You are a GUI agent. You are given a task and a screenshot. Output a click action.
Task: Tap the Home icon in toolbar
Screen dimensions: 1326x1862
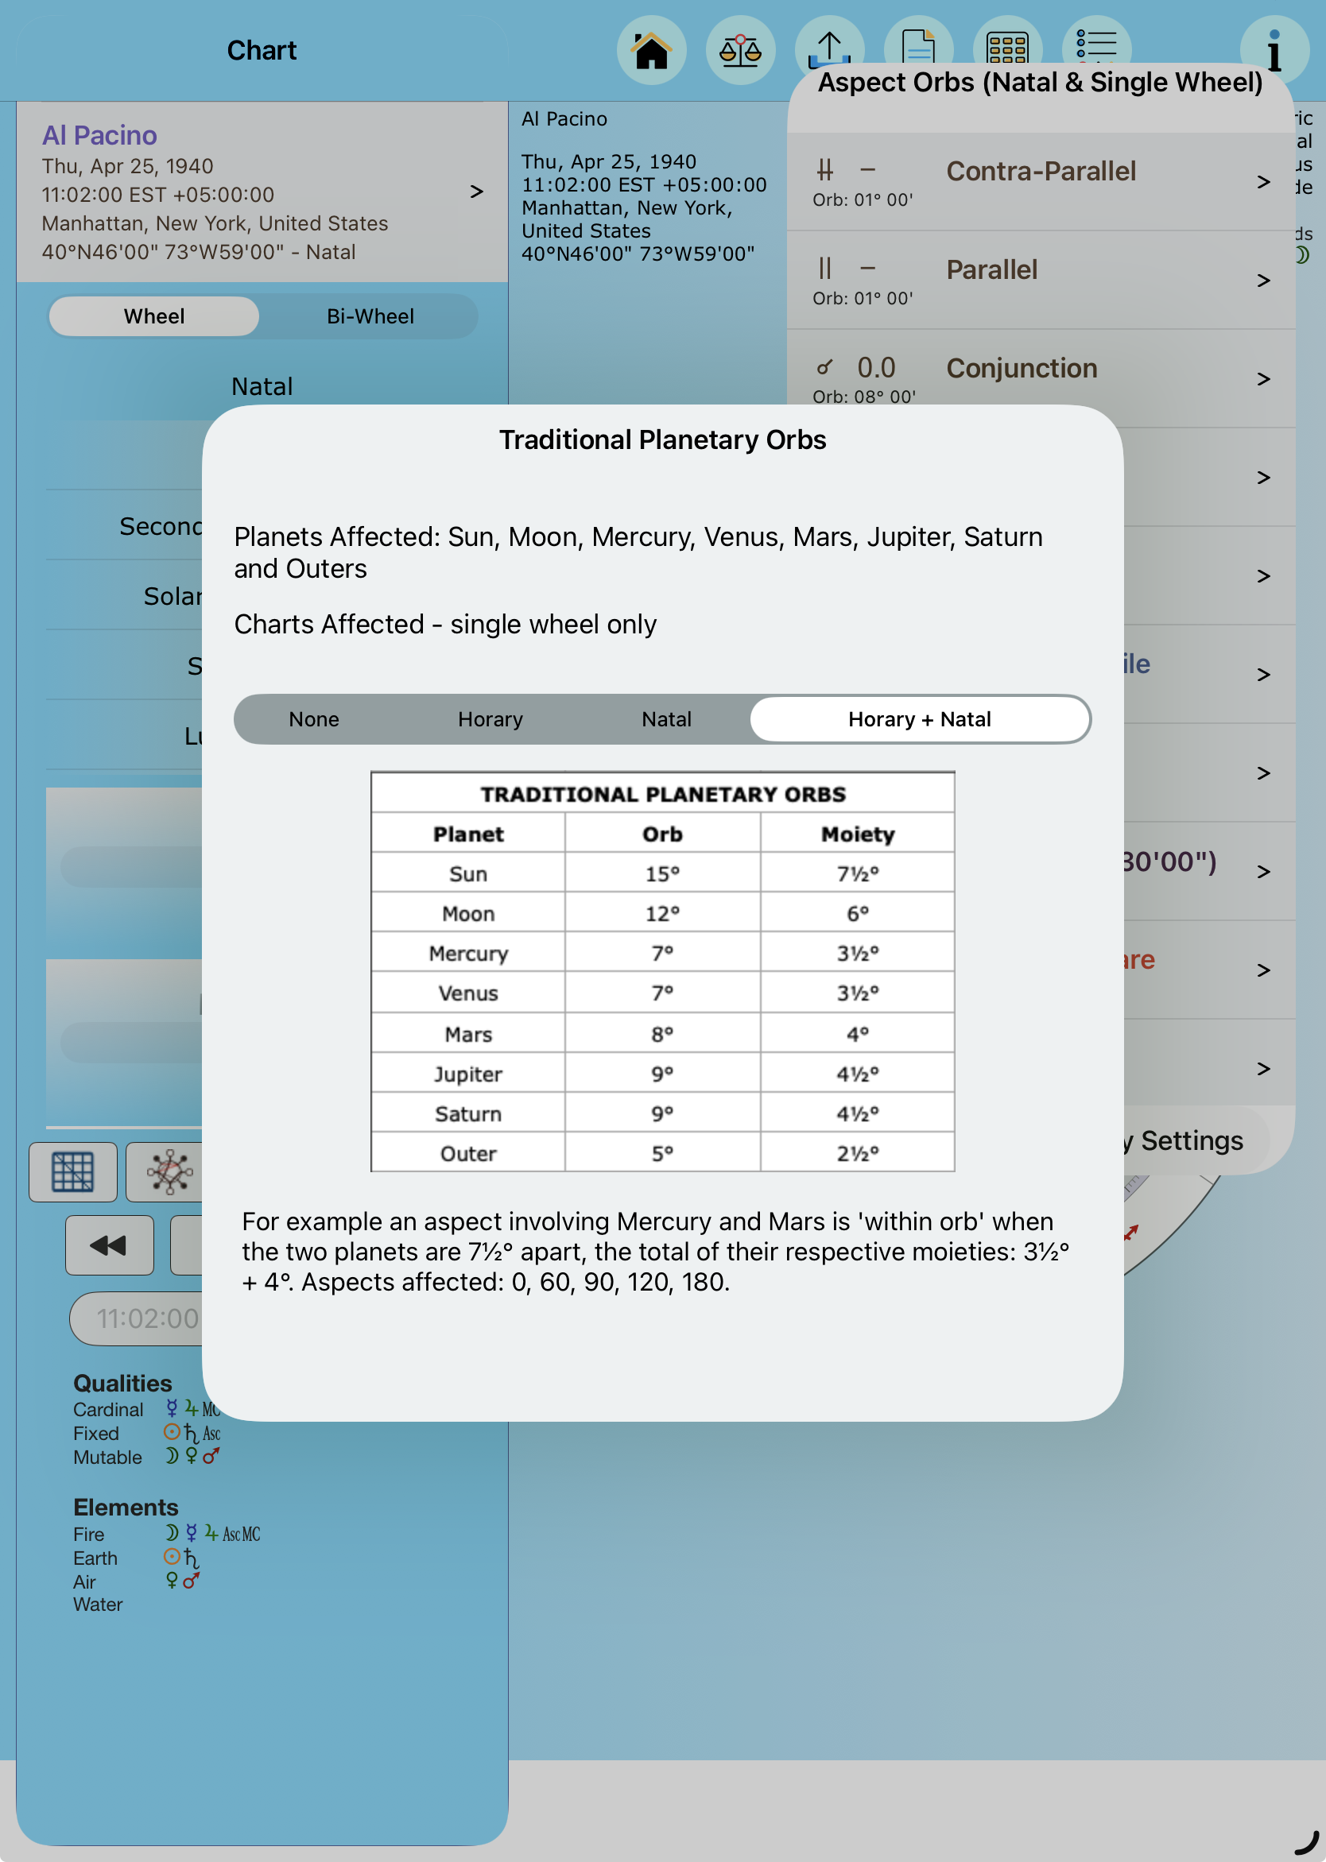pos(651,51)
